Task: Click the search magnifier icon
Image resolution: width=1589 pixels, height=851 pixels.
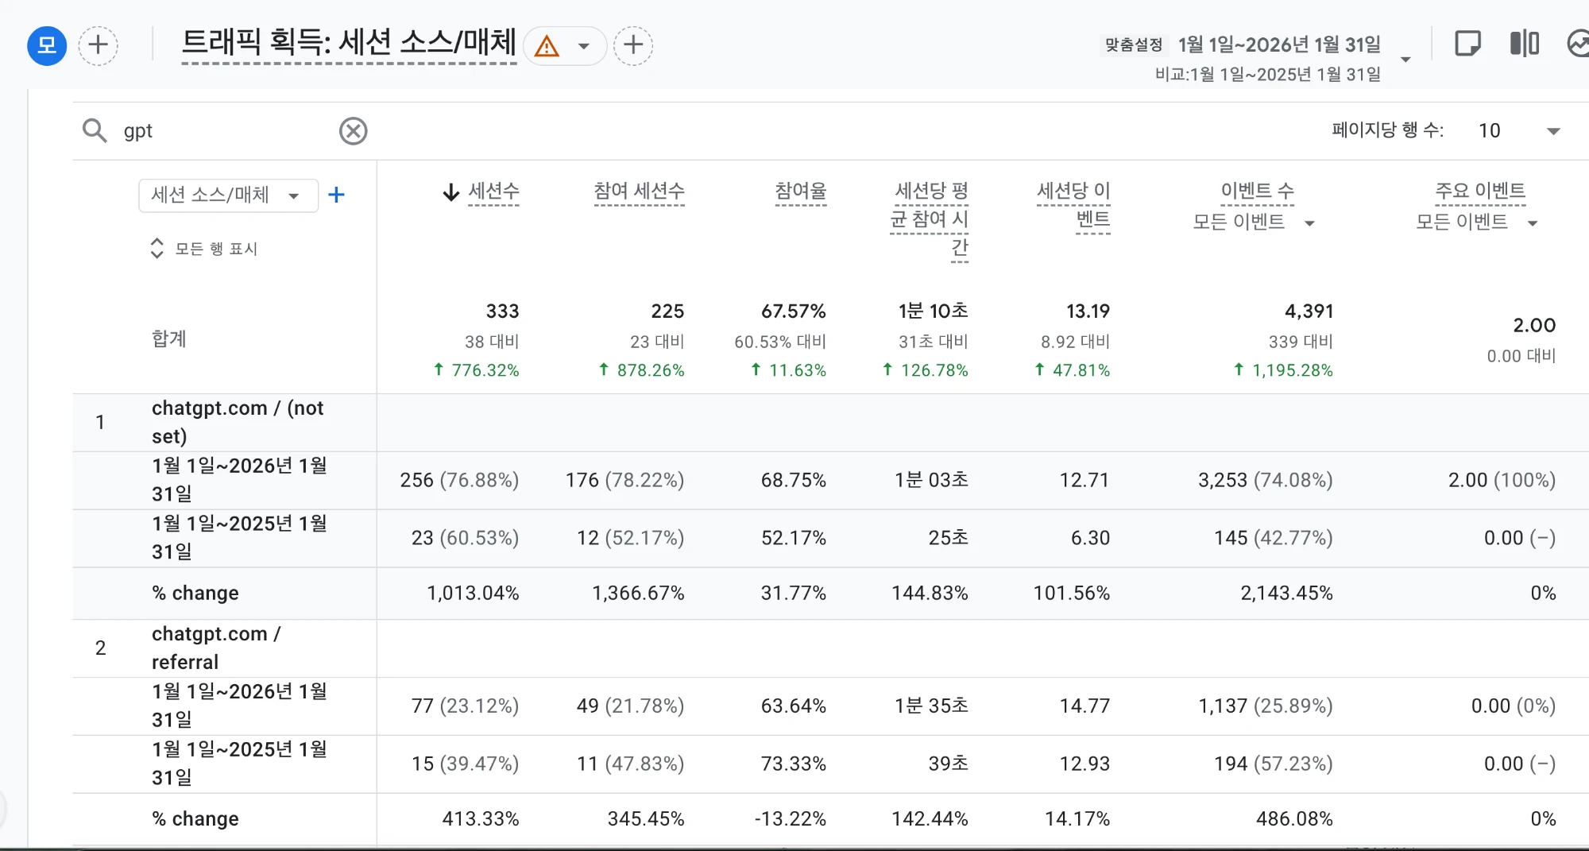Action: [95, 130]
